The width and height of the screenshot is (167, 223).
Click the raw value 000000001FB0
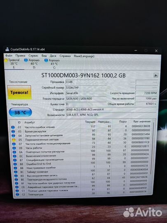coord(141,138)
